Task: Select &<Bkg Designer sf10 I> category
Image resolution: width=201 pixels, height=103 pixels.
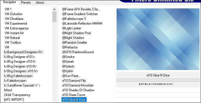Action: [x=19, y=57]
